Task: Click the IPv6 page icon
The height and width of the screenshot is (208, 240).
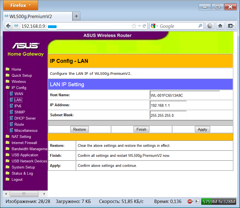Action: pyautogui.click(x=11, y=106)
